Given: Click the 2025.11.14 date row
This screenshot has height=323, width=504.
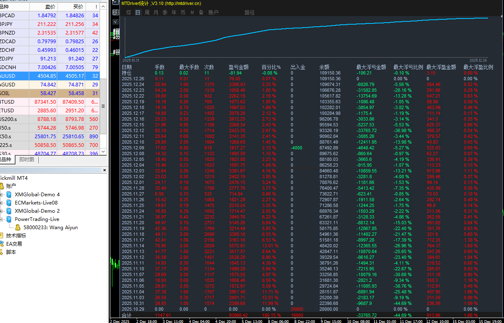Looking at the screenshot, I should [133, 246].
